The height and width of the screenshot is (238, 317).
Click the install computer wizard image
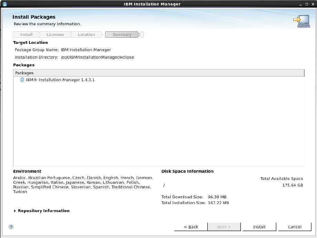[301, 21]
